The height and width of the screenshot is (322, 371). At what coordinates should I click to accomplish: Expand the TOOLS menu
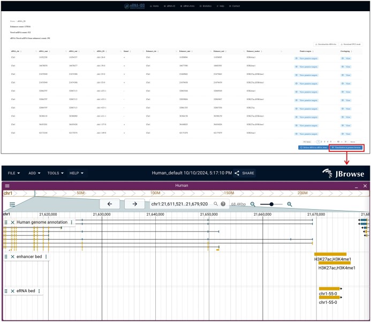click(55, 173)
